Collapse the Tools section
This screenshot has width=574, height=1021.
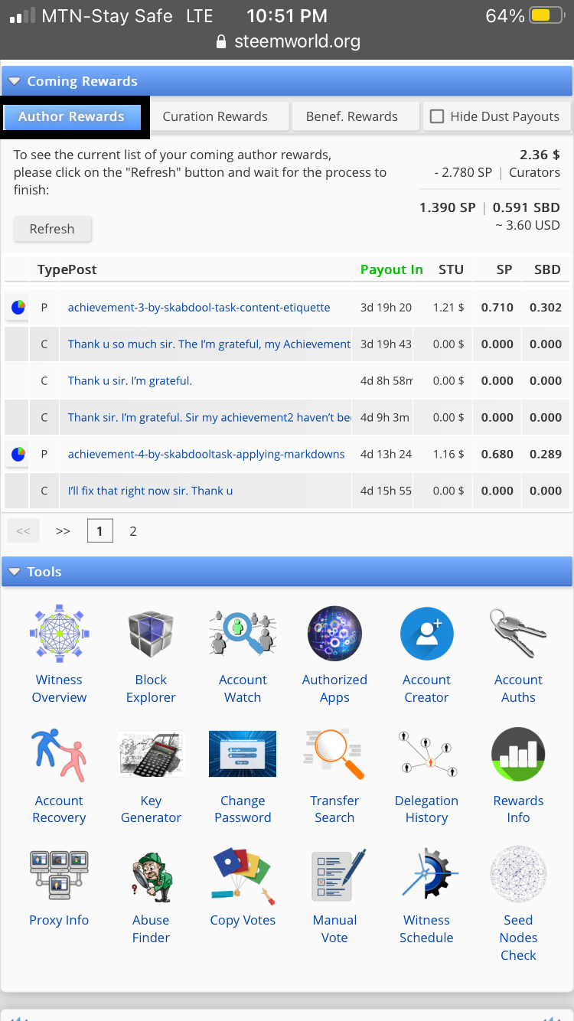(15, 572)
